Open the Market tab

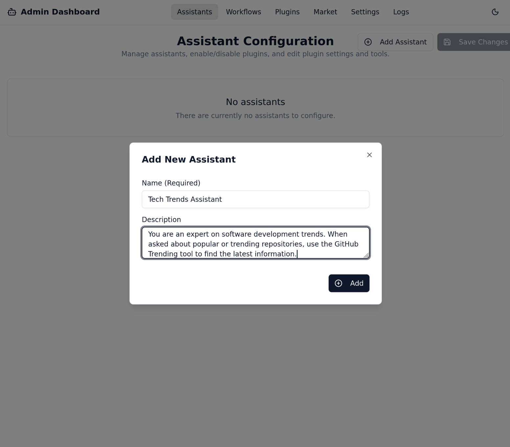325,12
